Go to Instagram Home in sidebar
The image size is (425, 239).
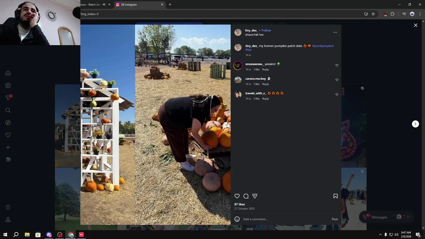8,73
